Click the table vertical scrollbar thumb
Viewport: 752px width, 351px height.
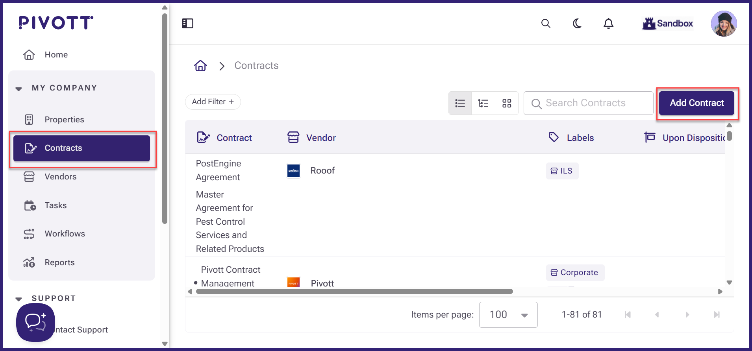coord(729,136)
